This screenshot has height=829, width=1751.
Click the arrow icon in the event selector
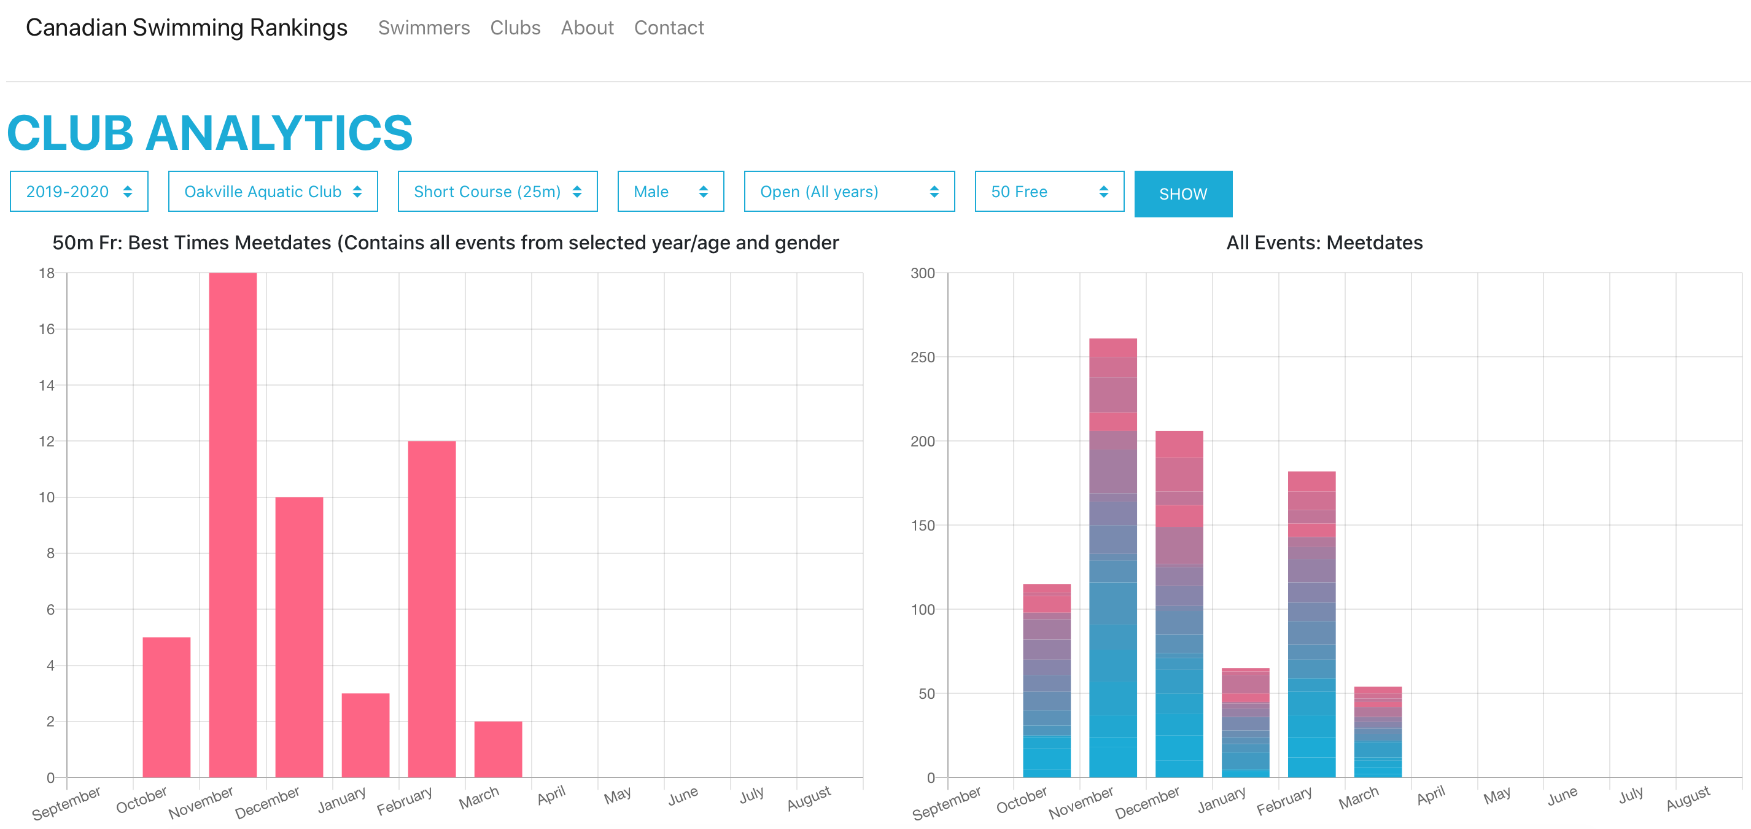(1103, 192)
